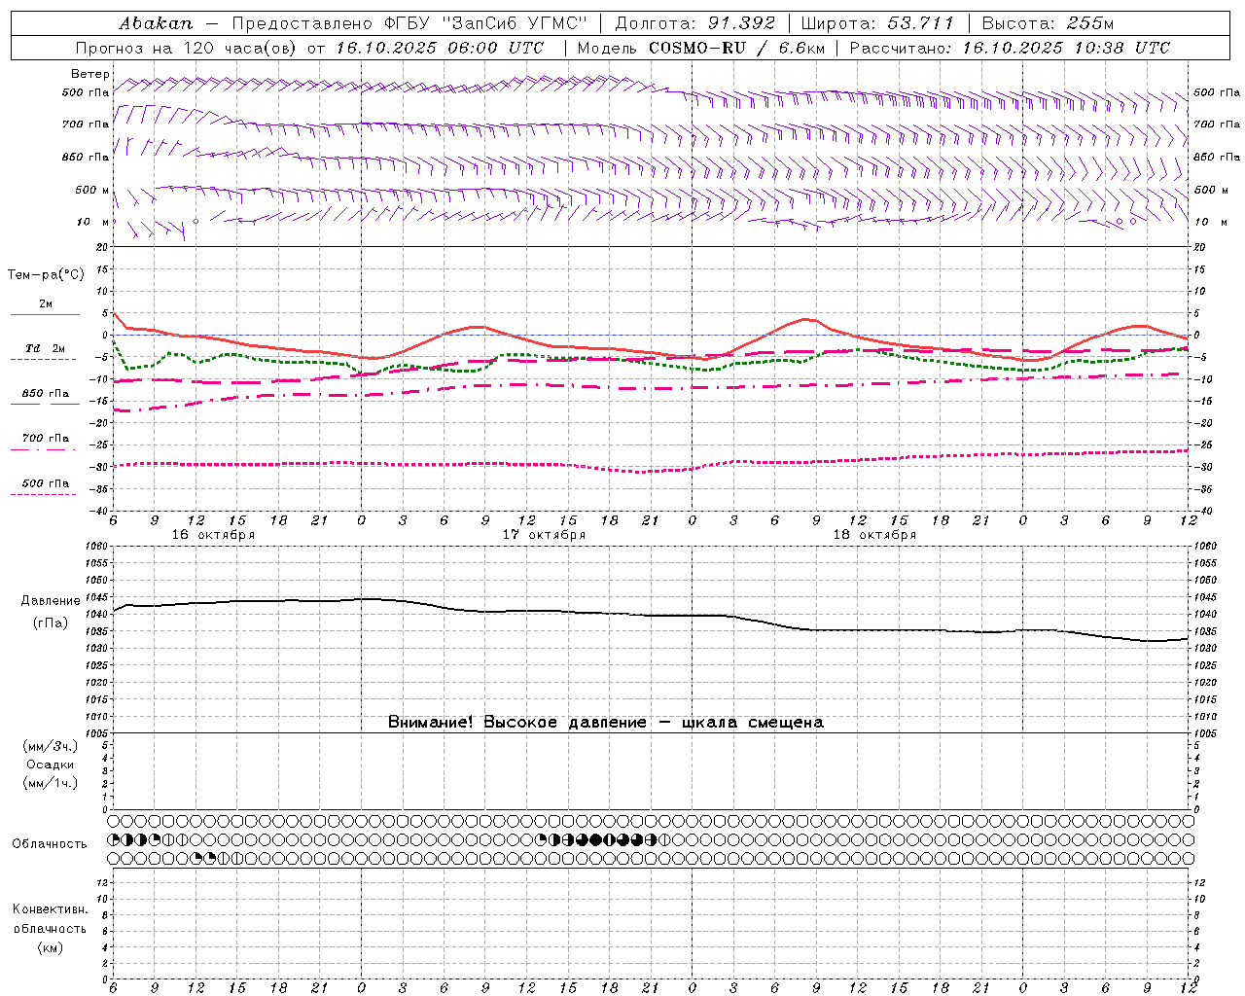Click the dashed line sample under 850 гПа legend
Viewport: 1245px width, 996px height.
[45, 404]
